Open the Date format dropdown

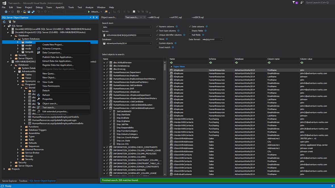[221, 39]
